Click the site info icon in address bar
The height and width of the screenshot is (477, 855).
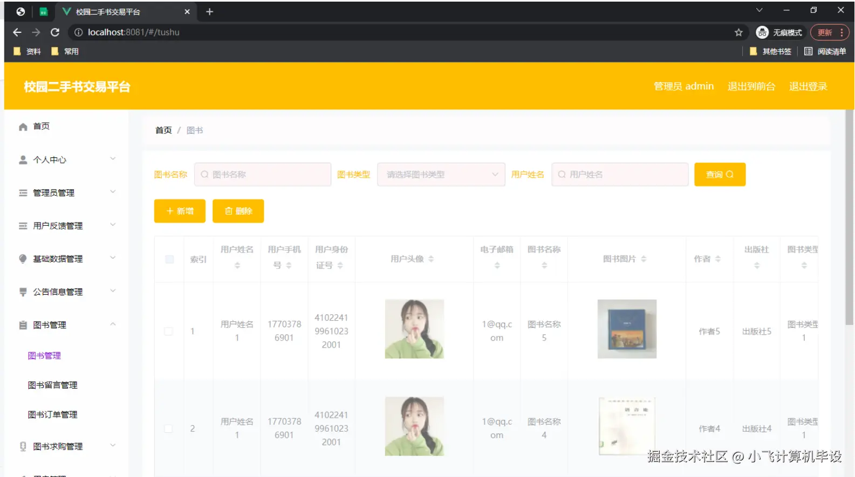(x=78, y=32)
